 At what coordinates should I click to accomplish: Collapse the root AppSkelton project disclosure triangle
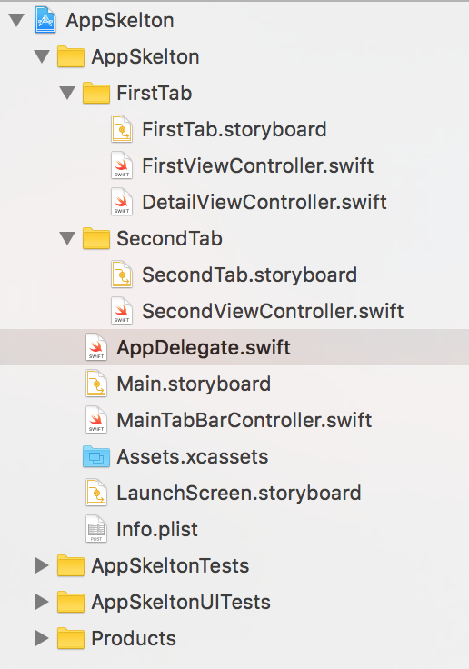pyautogui.click(x=16, y=21)
